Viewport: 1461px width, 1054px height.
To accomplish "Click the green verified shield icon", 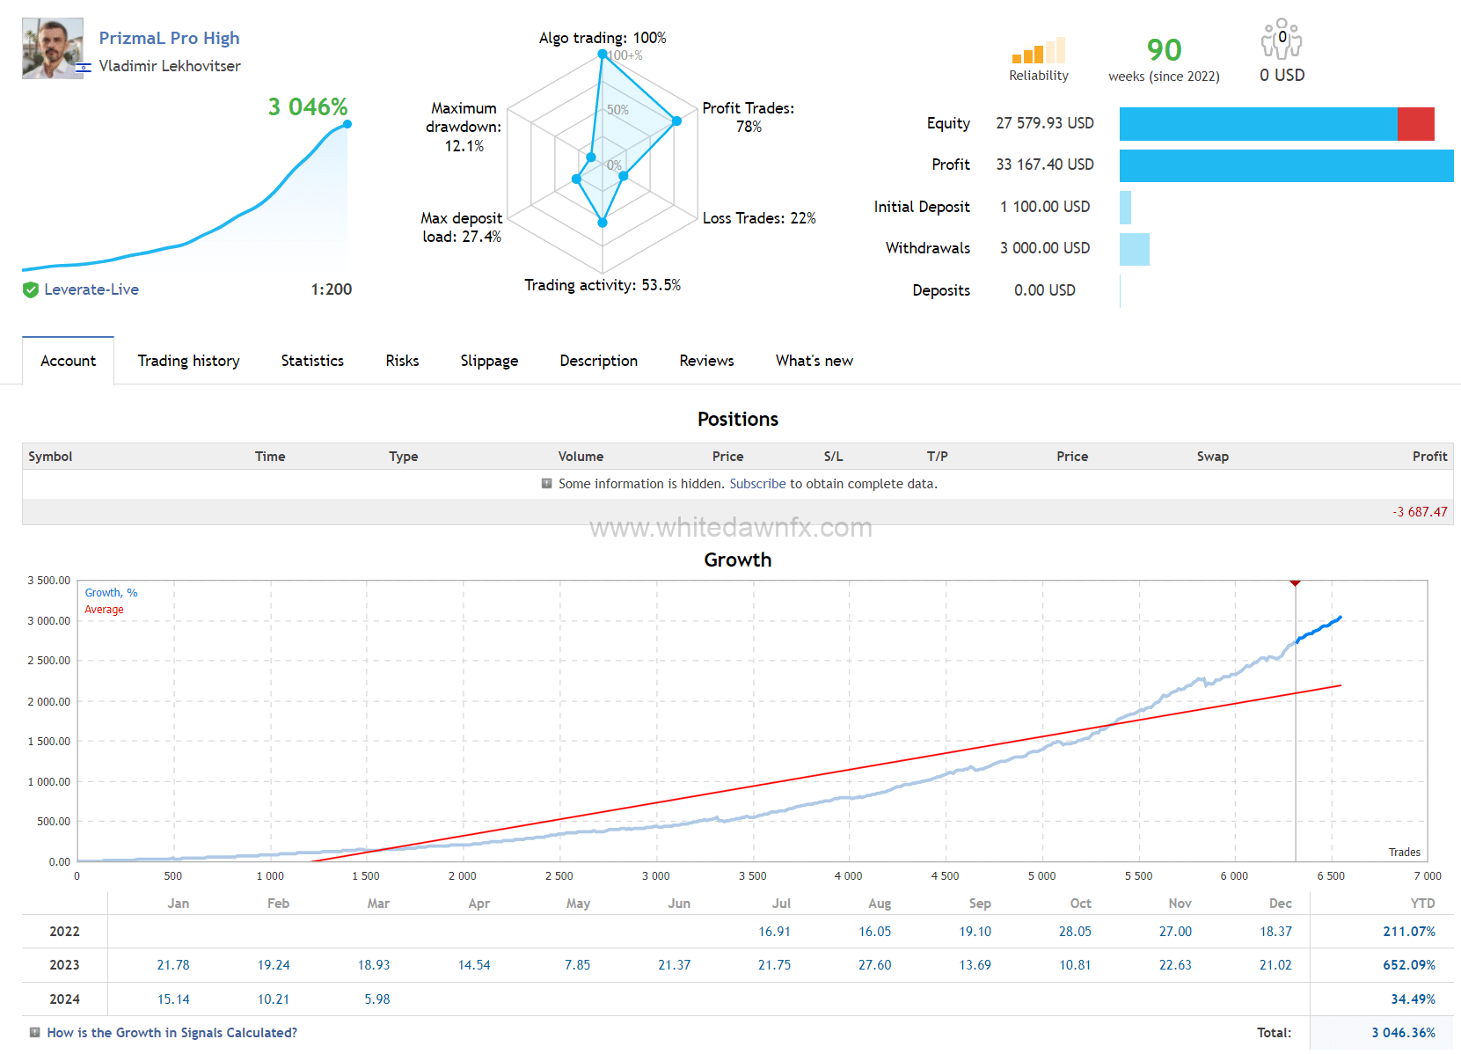I will point(31,290).
